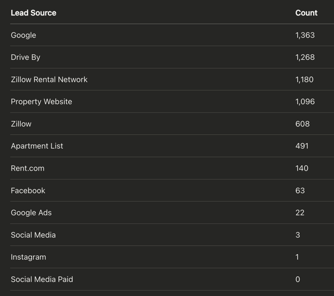Viewport: 334px width, 296px height.
Task: Click the Rent.com lead source
Action: [27, 168]
